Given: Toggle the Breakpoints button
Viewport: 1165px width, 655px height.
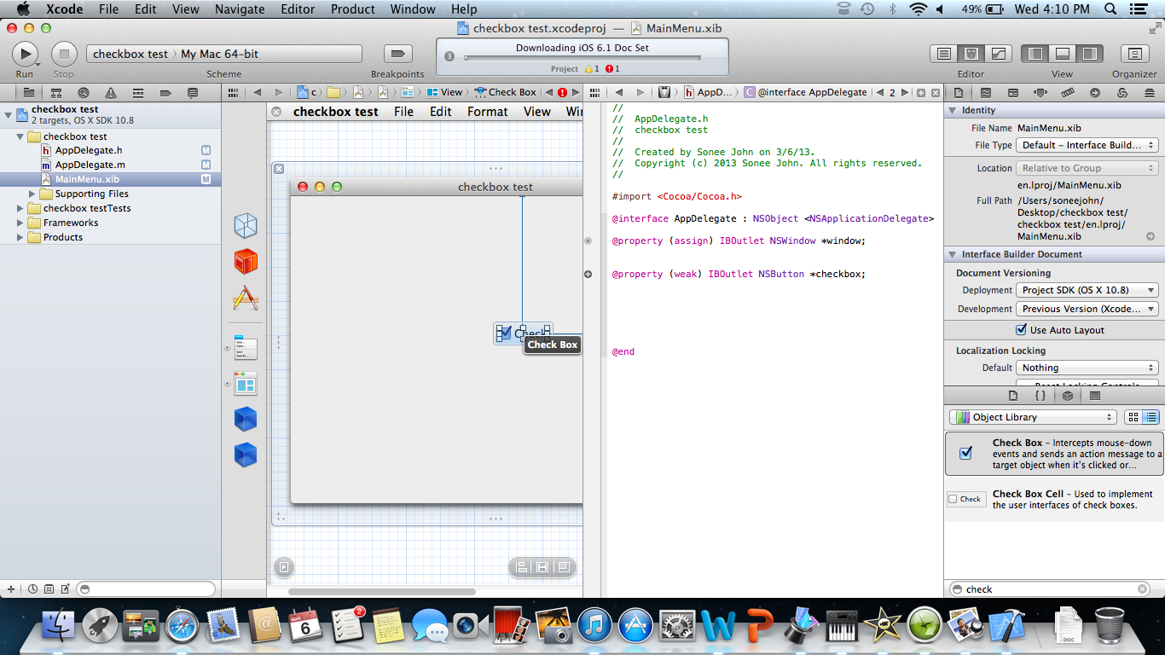Looking at the screenshot, I should click(x=397, y=54).
